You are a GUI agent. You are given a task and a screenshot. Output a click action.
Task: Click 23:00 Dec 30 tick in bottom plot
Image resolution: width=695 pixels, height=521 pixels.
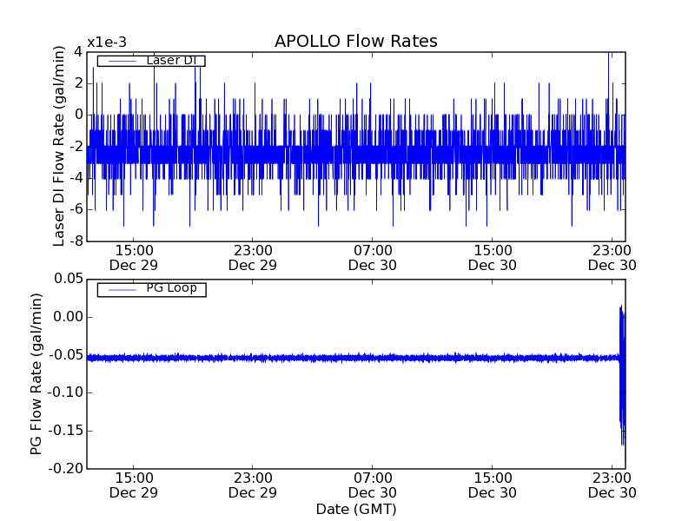click(x=612, y=485)
